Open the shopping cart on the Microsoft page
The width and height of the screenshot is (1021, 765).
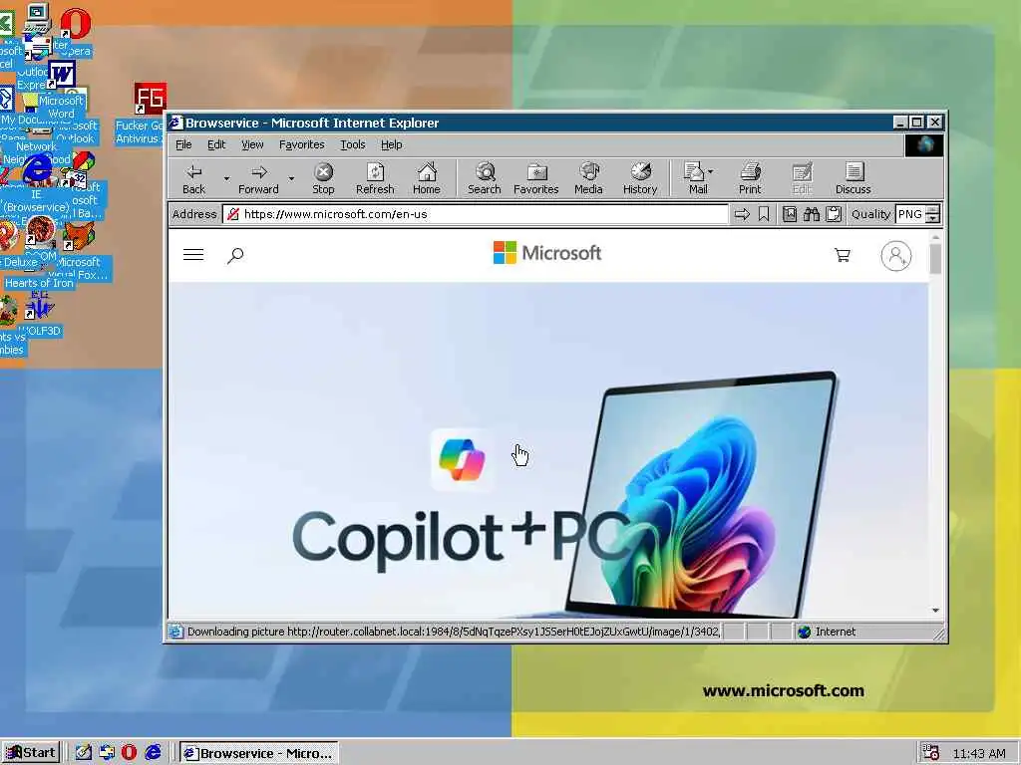click(842, 255)
